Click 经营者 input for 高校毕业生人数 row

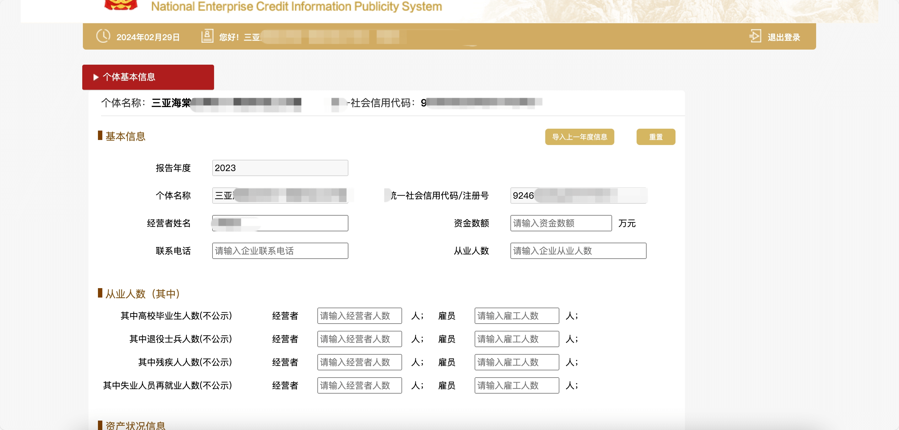coord(359,315)
